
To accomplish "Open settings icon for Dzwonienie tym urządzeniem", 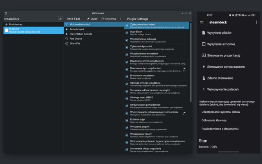I will pyautogui.click(x=184, y=69).
